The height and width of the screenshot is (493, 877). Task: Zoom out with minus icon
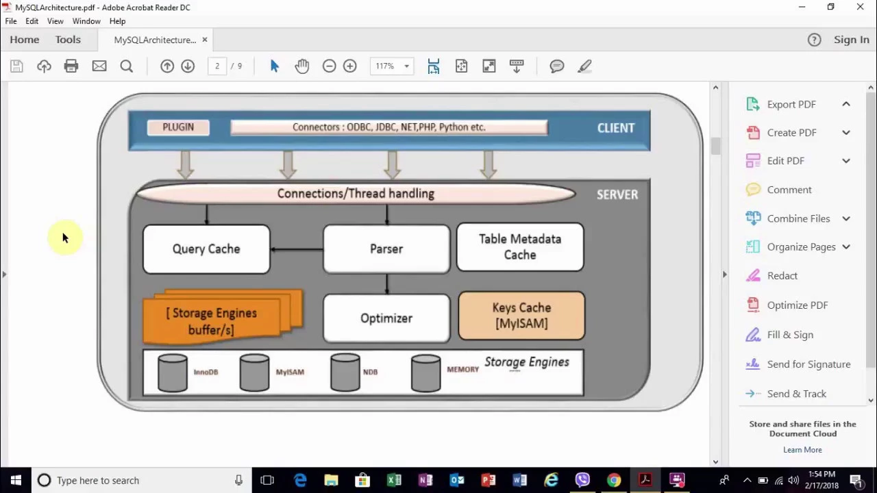click(x=330, y=66)
